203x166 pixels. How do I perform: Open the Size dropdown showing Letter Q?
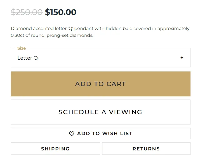click(x=101, y=58)
